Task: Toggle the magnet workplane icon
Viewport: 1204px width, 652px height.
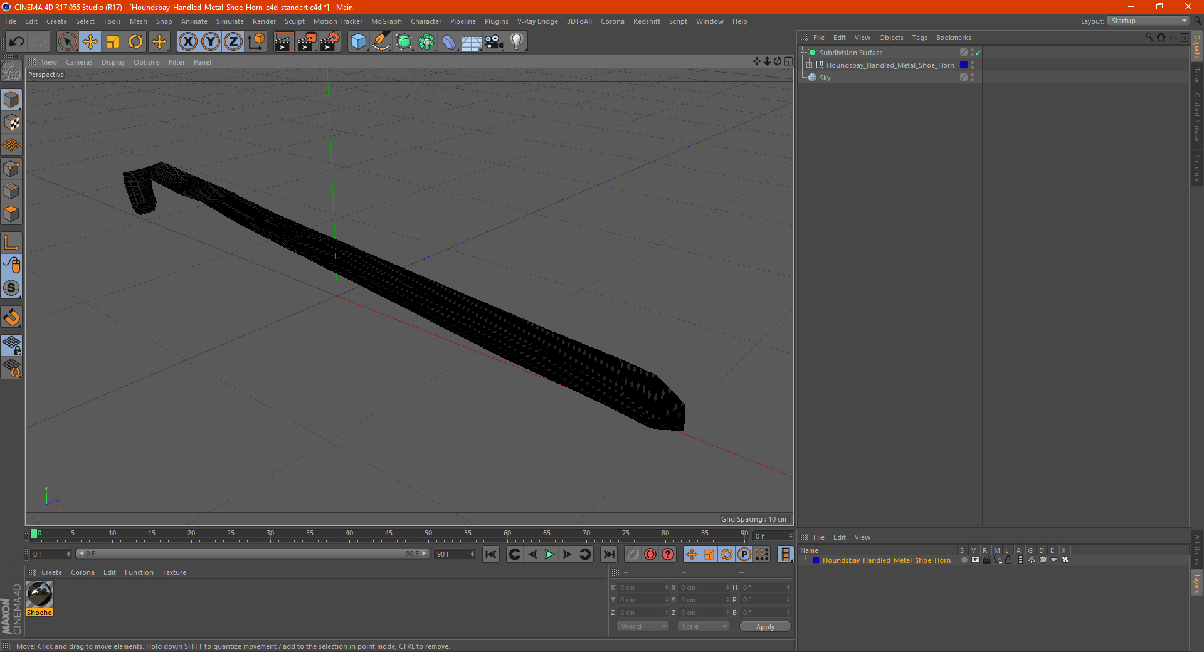Action: 11,317
